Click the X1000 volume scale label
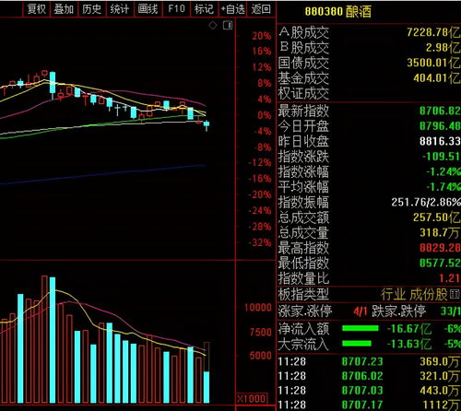Viewport: 461px width, 411px height. click(252, 399)
